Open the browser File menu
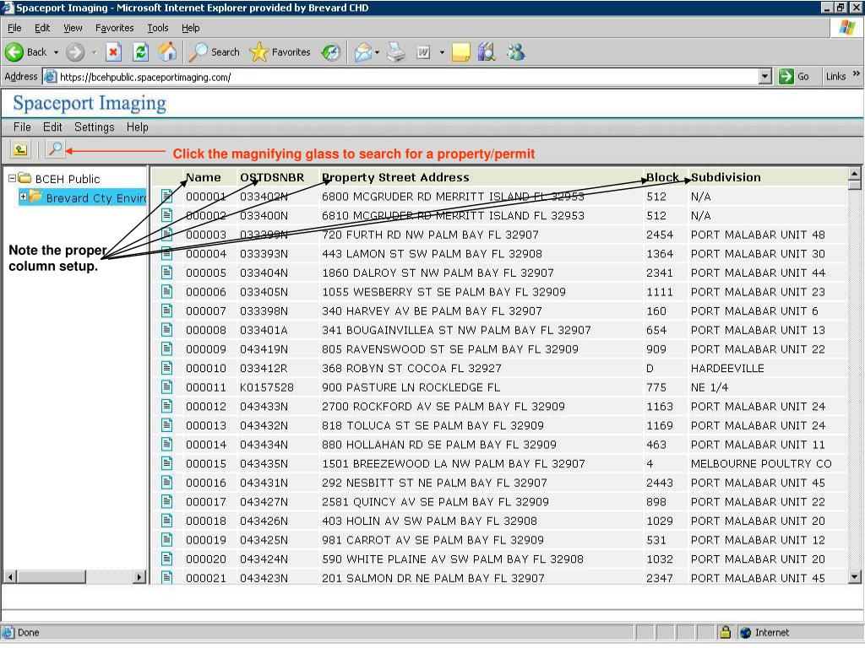Screen dimensions: 865x648 (14, 28)
